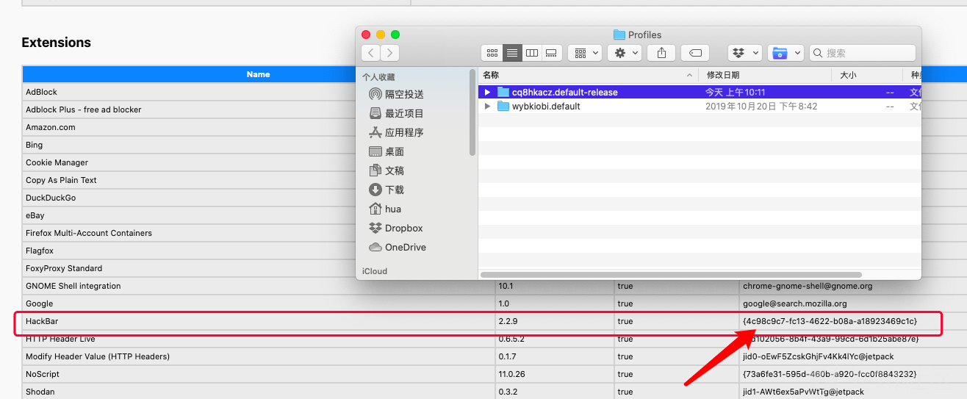Click Adblock Plus - free ad blocker row
The width and height of the screenshot is (967, 399).
[188, 109]
